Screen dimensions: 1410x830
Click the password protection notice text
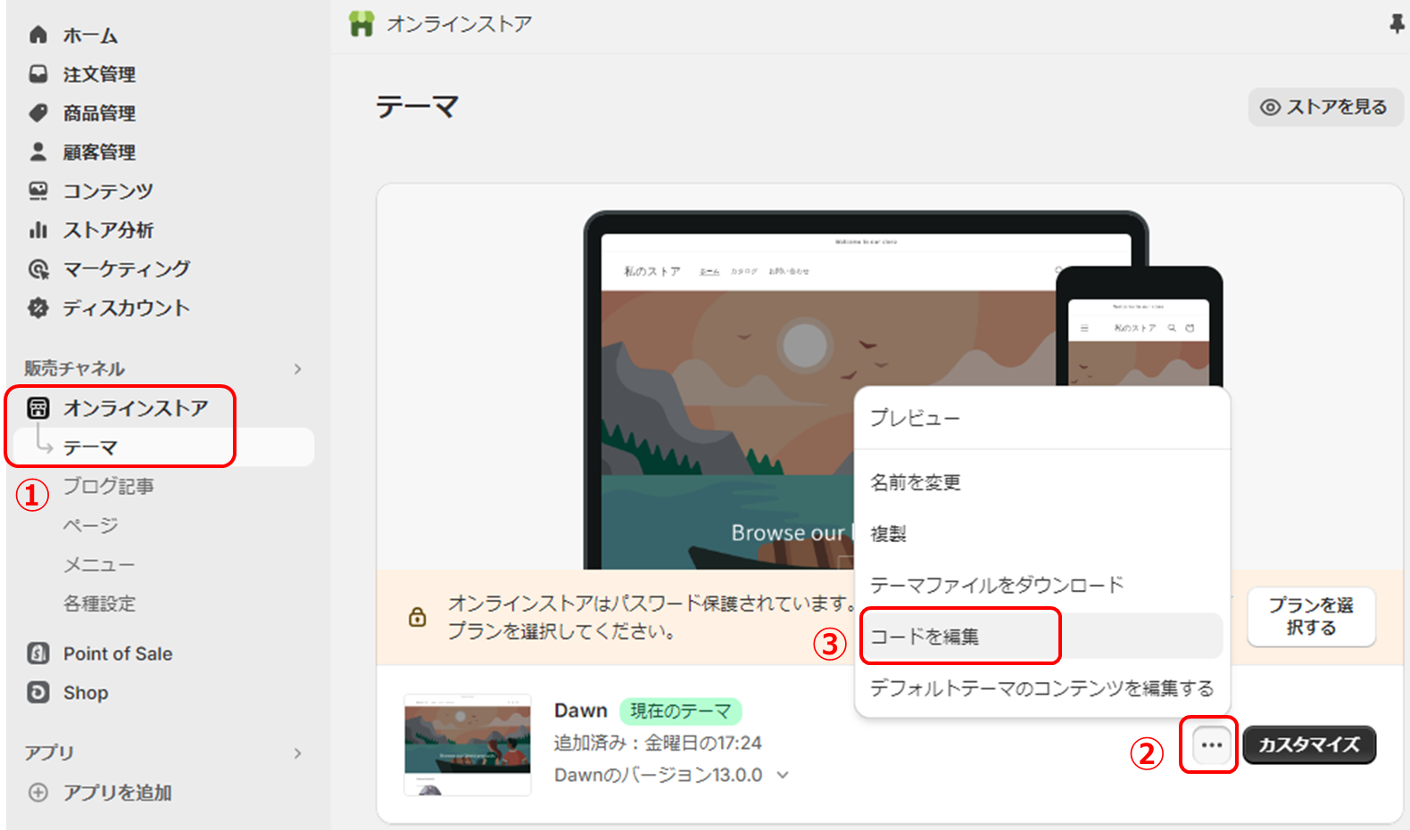651,617
